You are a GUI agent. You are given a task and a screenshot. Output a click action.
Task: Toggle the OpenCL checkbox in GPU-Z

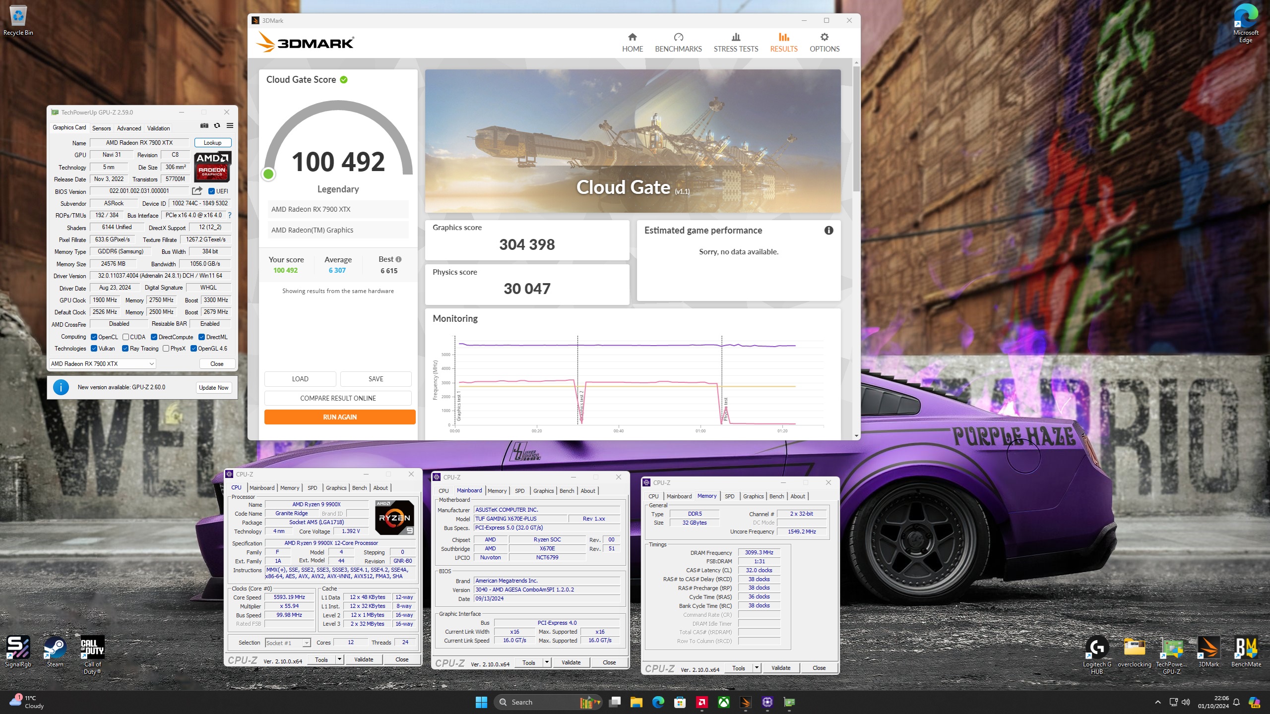[94, 337]
